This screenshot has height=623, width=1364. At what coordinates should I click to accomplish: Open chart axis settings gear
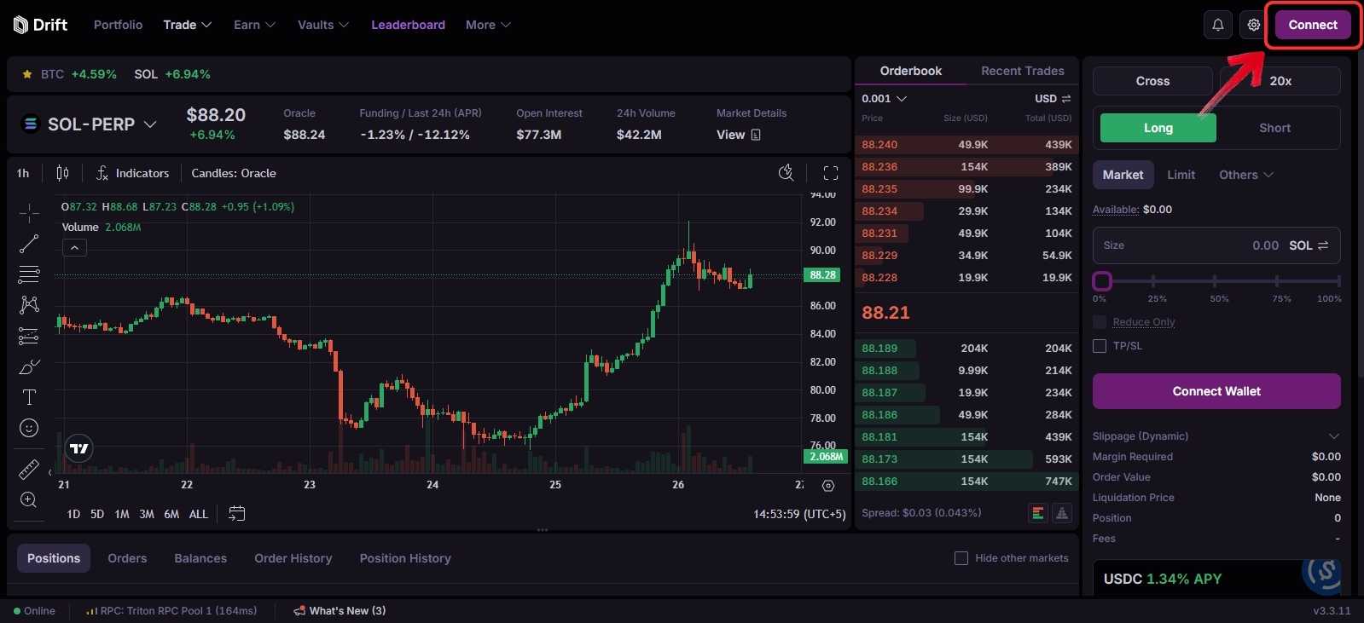point(828,486)
